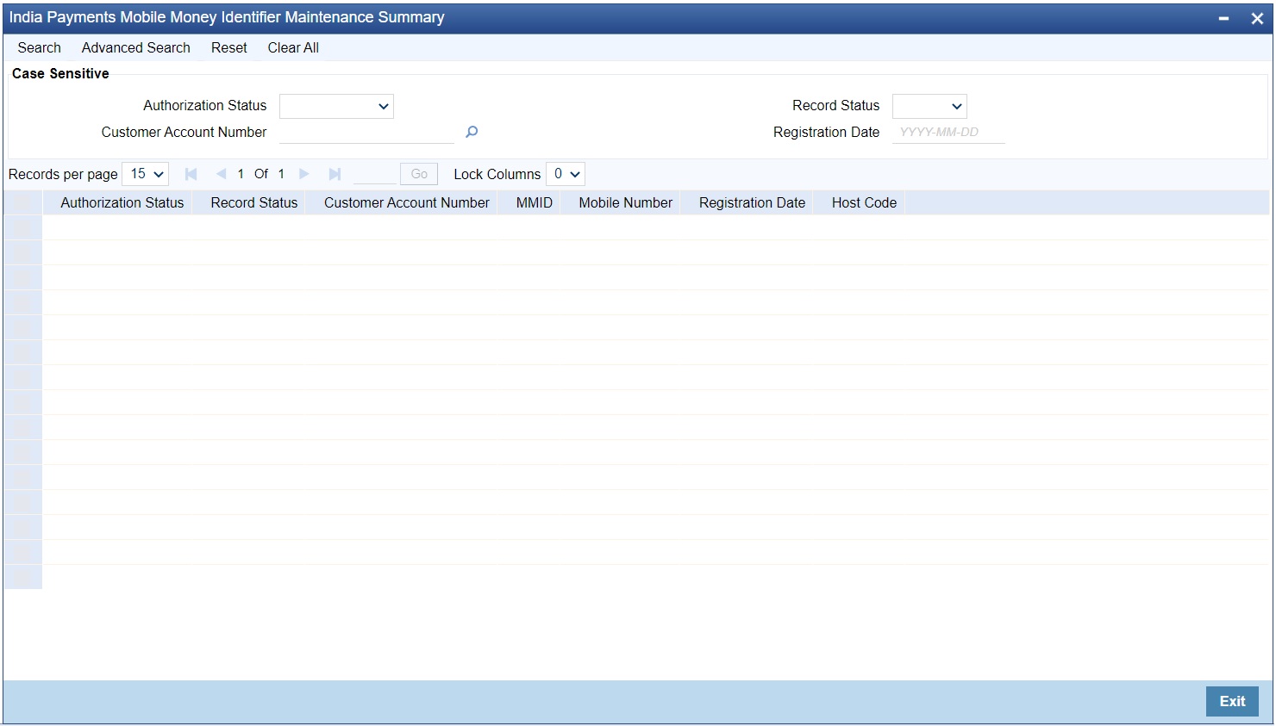
Task: Click the Go page button
Action: pyautogui.click(x=419, y=174)
